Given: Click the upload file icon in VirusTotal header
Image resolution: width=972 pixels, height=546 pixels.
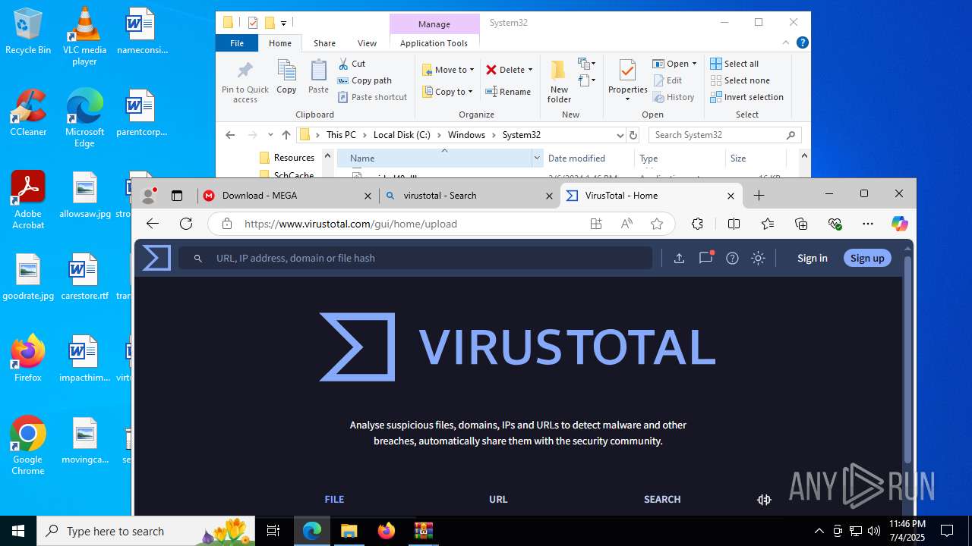Looking at the screenshot, I should 680,258.
